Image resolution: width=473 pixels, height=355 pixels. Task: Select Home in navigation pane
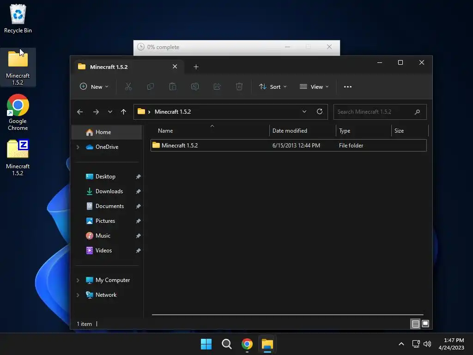(107, 132)
